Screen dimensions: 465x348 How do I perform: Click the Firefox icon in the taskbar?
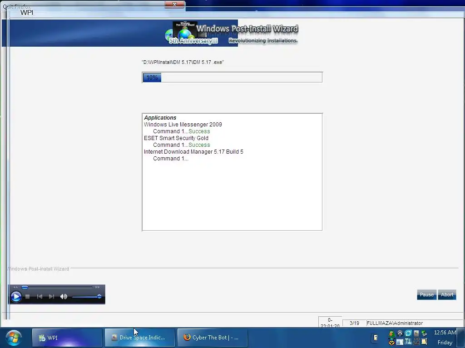click(187, 337)
